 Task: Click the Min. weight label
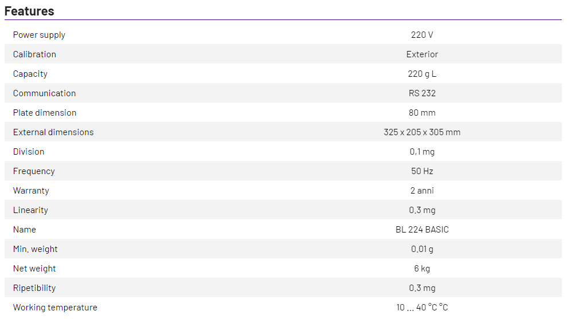point(35,249)
